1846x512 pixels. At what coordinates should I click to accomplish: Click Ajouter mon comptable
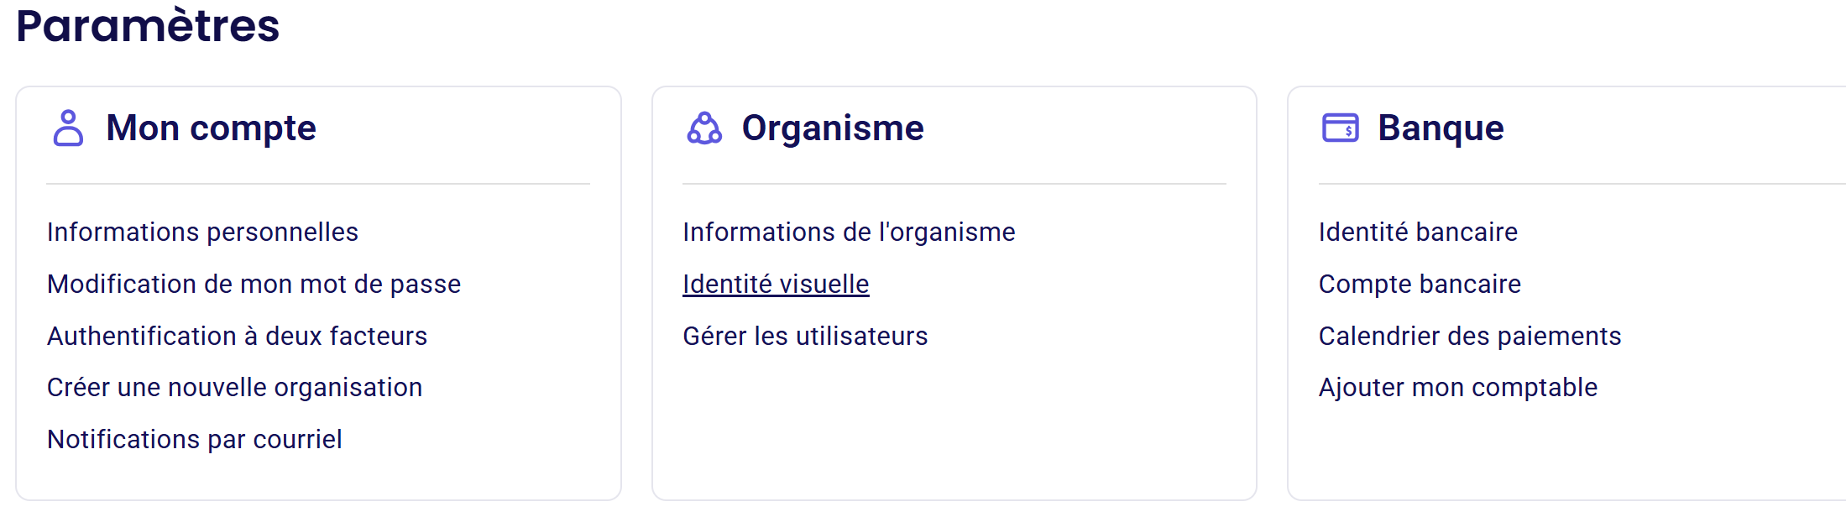1458,387
